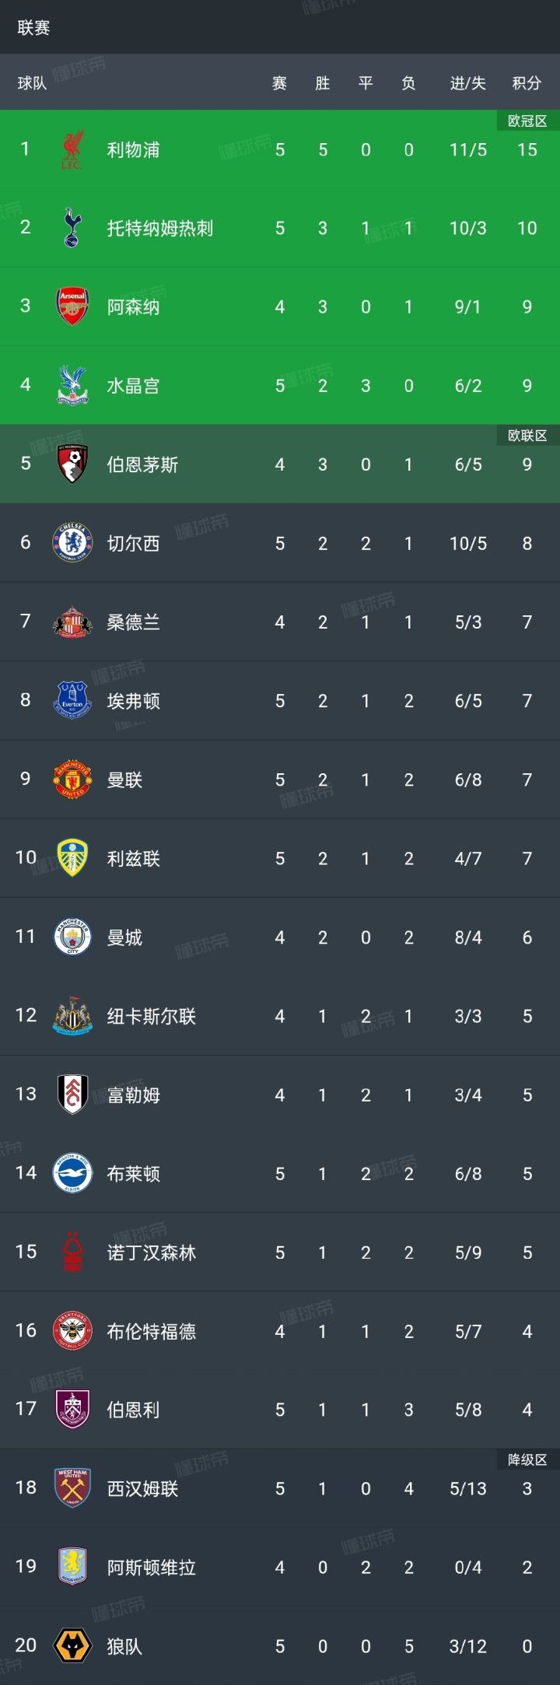Tap the Tottenham Hotspur cockerel logo
560x1685 pixels.
72,228
